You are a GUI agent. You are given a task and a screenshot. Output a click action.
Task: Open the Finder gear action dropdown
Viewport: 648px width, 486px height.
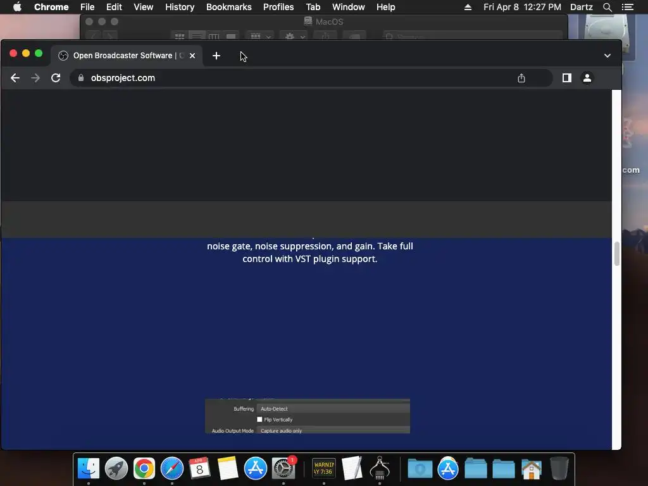click(294, 36)
